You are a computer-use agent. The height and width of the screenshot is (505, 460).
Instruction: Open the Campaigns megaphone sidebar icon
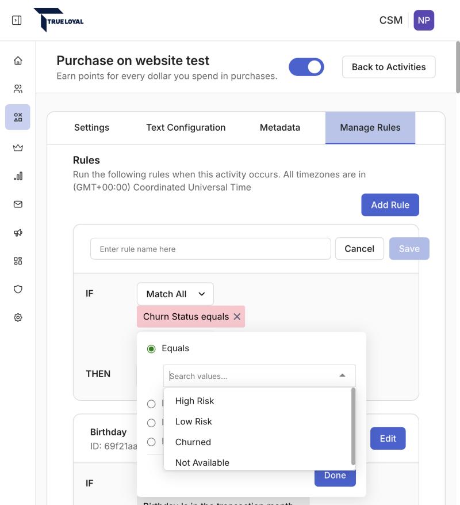pyautogui.click(x=18, y=233)
